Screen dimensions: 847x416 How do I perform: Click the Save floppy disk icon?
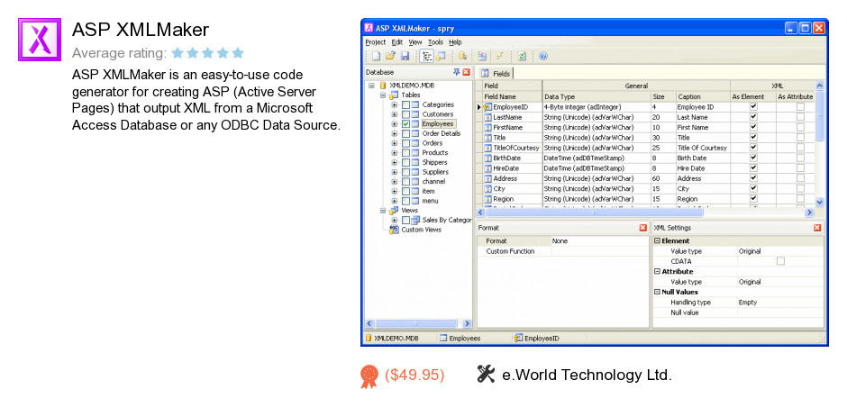coord(405,56)
